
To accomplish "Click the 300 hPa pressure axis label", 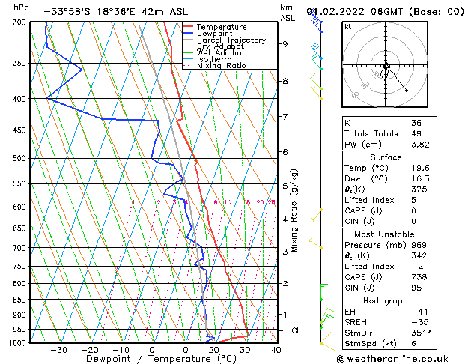I will [21, 22].
